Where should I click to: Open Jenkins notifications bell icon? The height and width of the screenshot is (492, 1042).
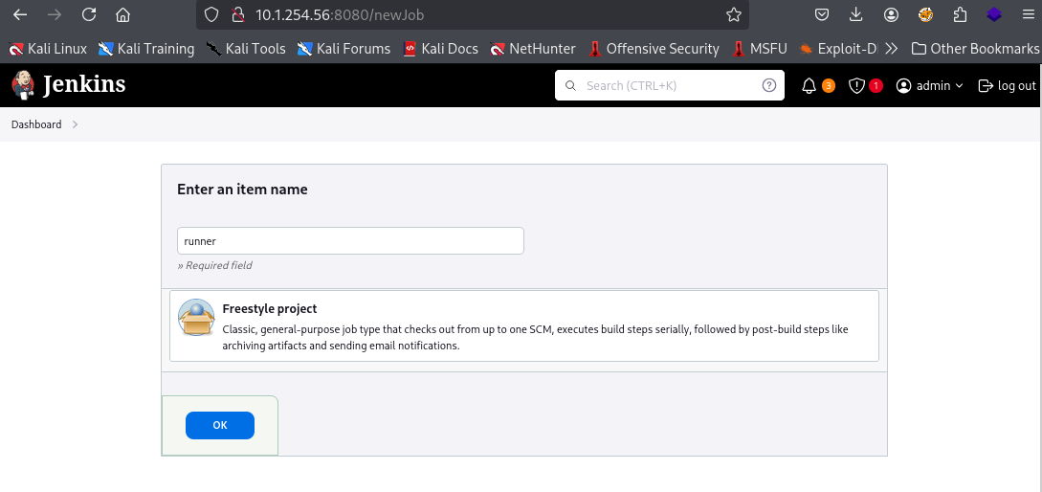tap(809, 86)
